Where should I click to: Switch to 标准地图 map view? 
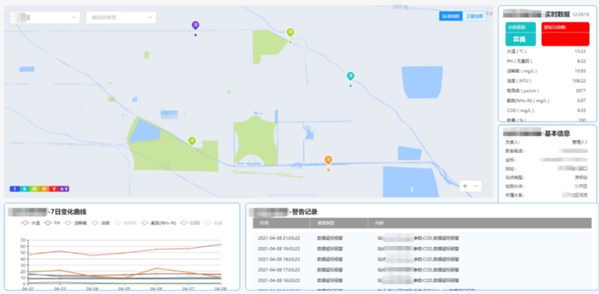click(x=450, y=16)
